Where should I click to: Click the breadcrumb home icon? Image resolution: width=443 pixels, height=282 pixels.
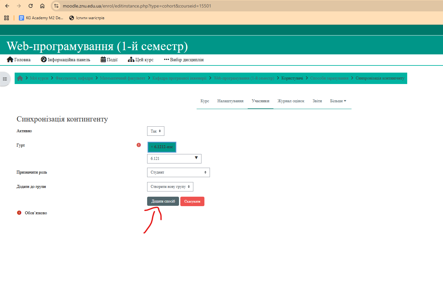(x=20, y=78)
